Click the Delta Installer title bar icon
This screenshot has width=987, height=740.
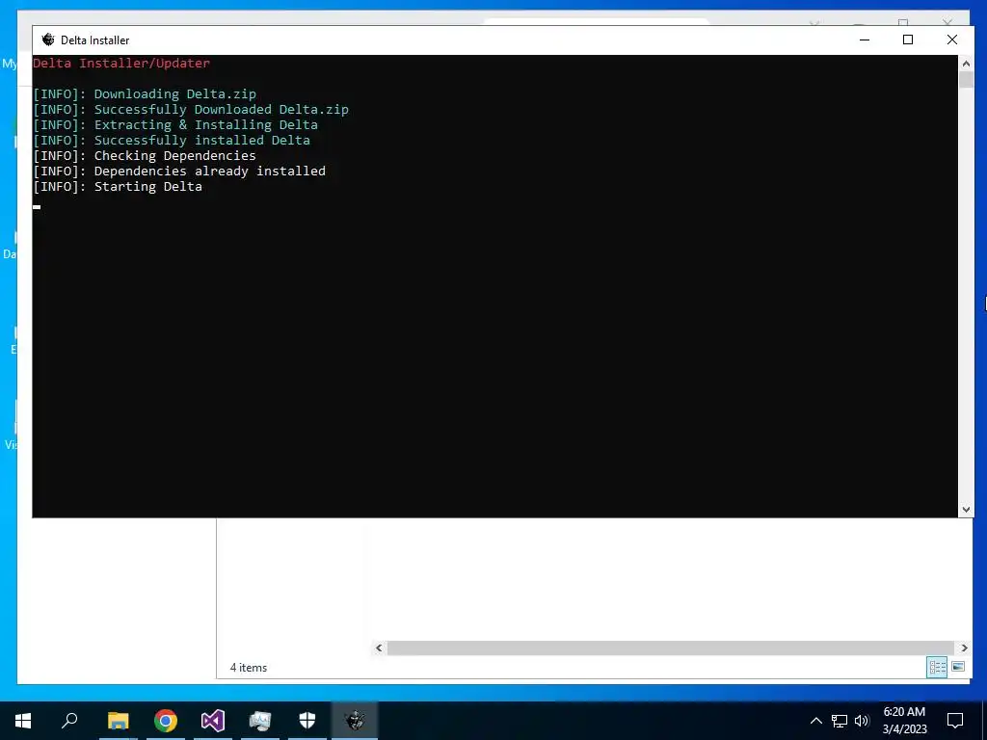click(48, 40)
